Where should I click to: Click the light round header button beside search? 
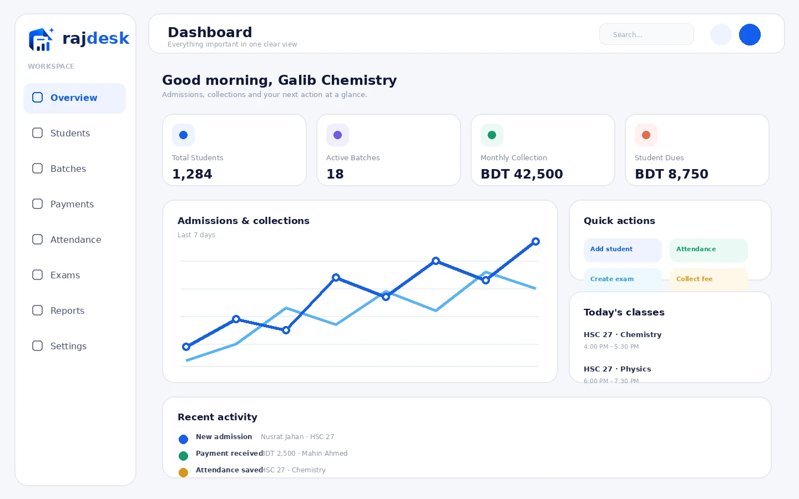(721, 34)
